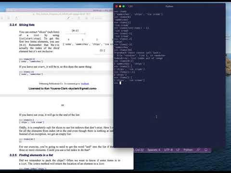Image resolution: width=231 pixels, height=173 pixels.
Task: Click 'IndexError: list index out of range' line
Action: pyautogui.click(x=139, y=58)
